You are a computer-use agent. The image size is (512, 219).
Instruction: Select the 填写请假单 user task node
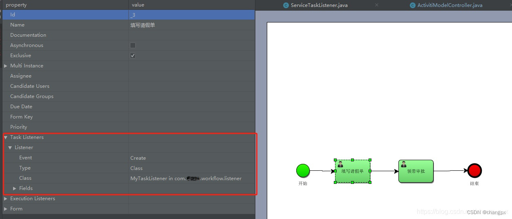click(353, 171)
